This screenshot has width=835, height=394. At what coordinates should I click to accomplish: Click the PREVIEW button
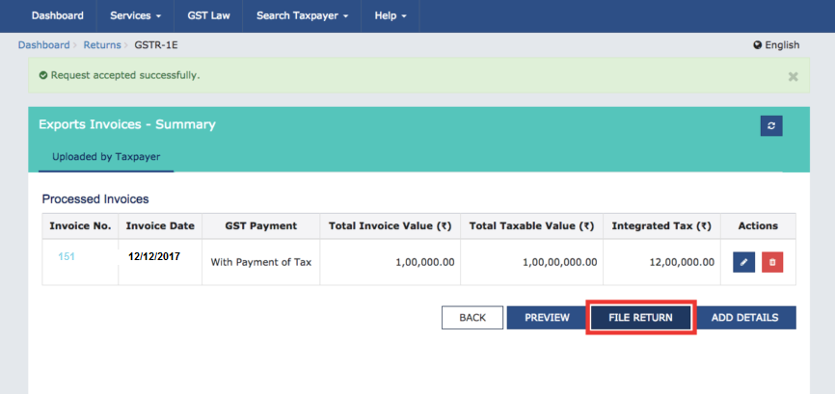coord(547,318)
